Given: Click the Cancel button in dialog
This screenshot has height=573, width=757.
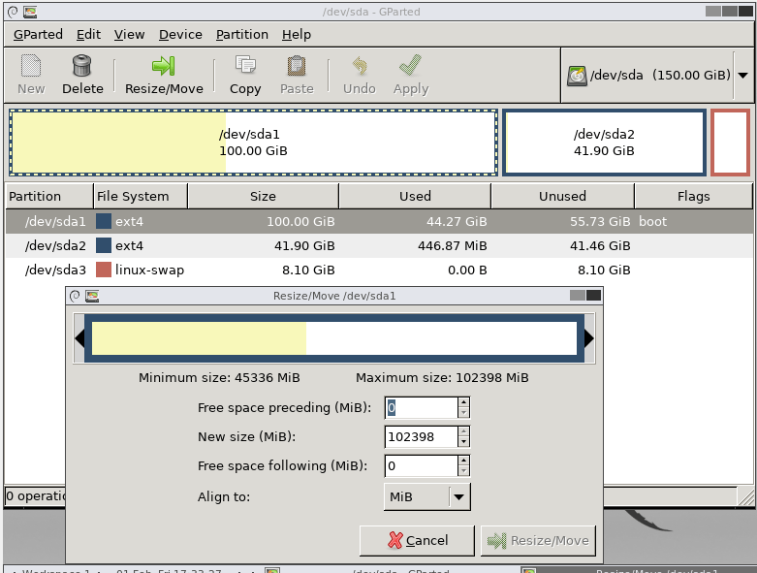Looking at the screenshot, I should [417, 541].
